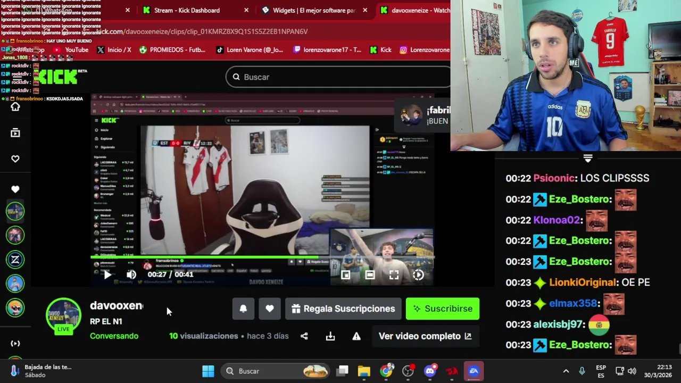Open Ver video completo link
This screenshot has width=681, height=383.
pos(425,336)
